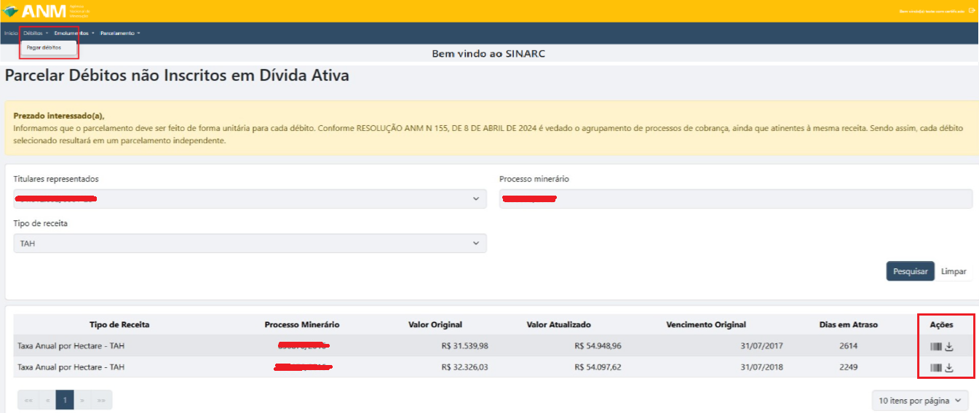Click the Início link in the navigation bar

click(11, 33)
